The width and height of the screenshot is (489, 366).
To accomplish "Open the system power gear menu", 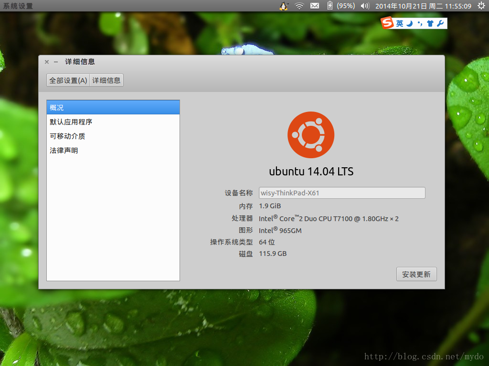I will point(481,6).
